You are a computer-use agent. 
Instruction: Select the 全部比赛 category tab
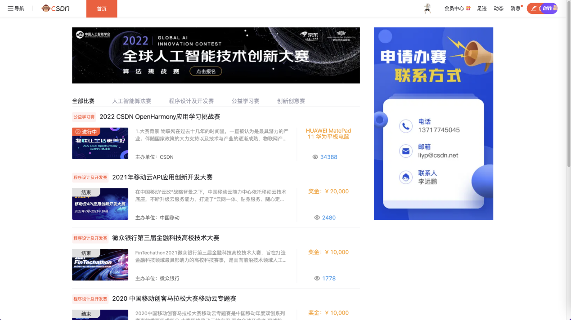tap(83, 101)
